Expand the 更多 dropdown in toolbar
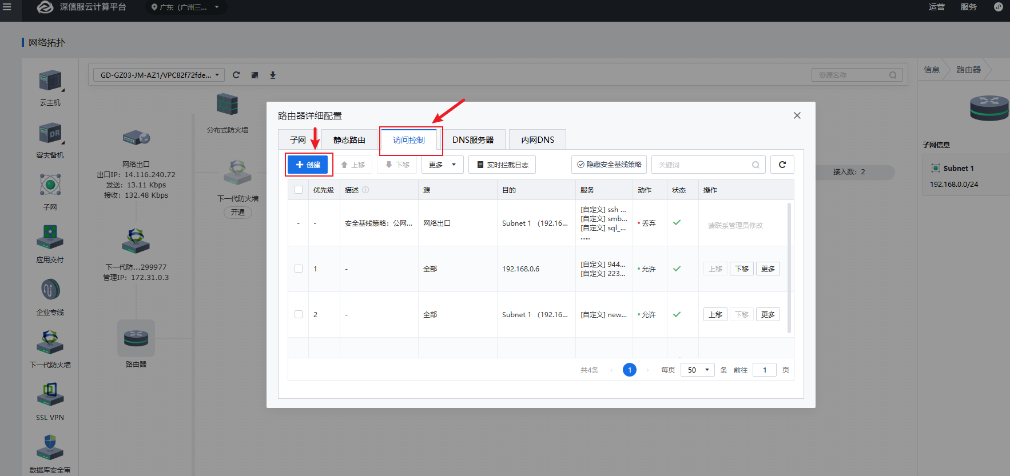Screen dimensions: 1010x476 tap(442, 165)
